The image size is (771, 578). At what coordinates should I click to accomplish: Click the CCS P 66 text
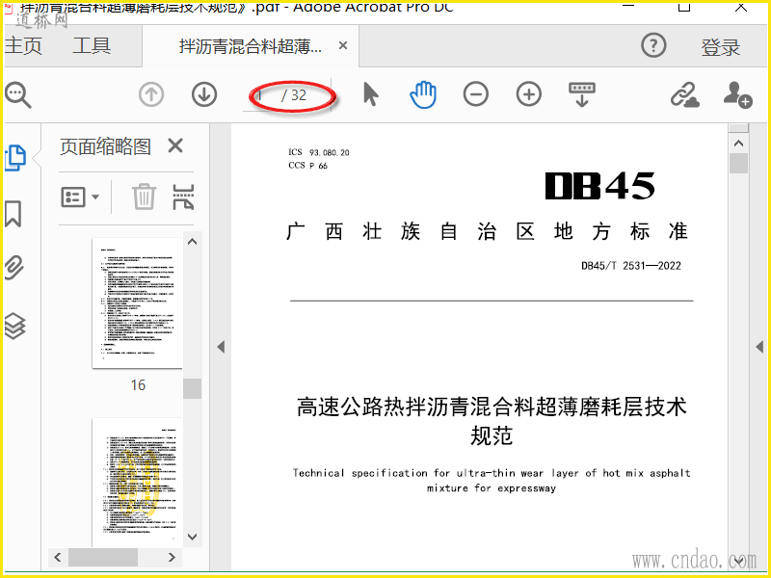307,166
